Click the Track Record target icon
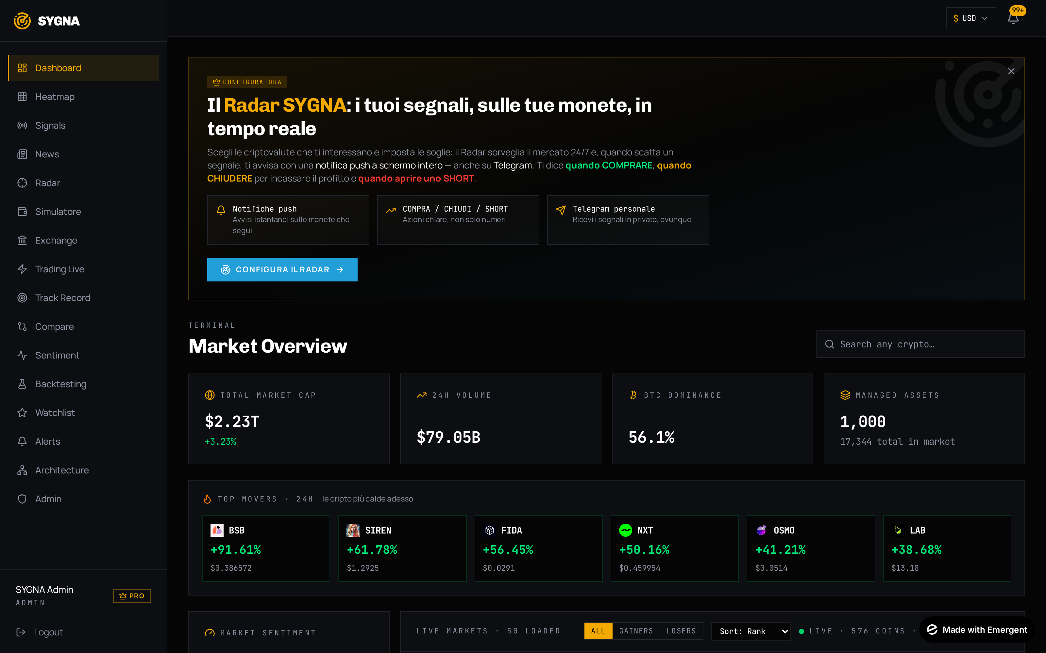The width and height of the screenshot is (1046, 653). (22, 297)
